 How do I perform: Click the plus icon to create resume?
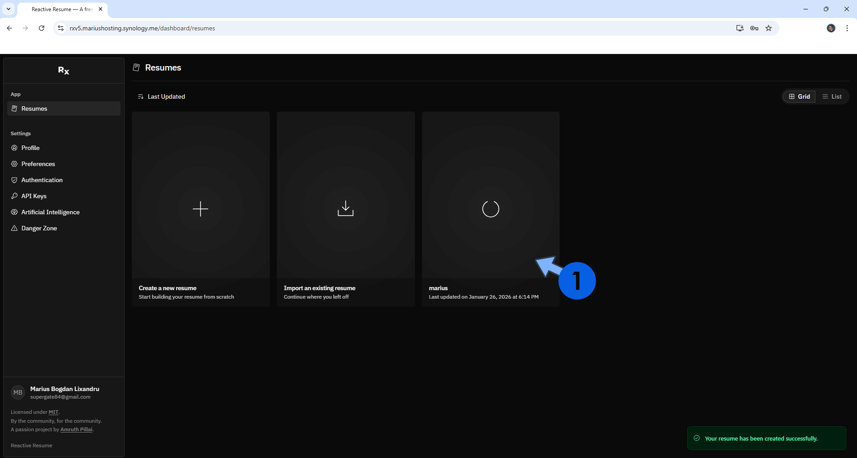click(201, 208)
